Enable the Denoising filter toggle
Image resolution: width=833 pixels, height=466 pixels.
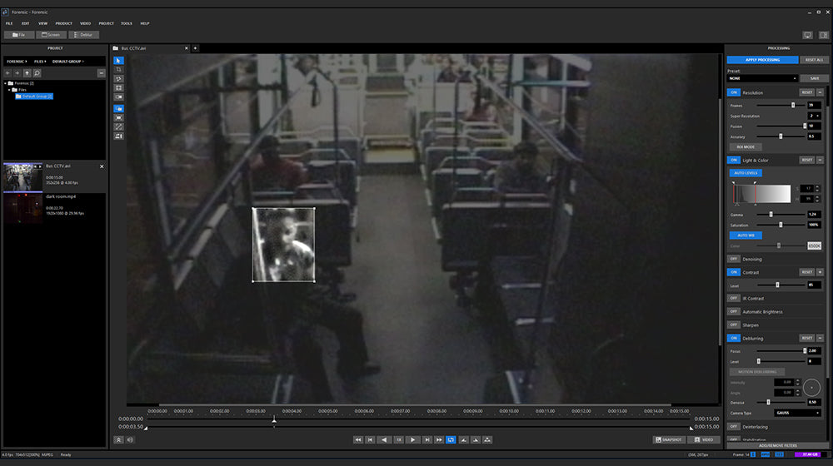[733, 259]
